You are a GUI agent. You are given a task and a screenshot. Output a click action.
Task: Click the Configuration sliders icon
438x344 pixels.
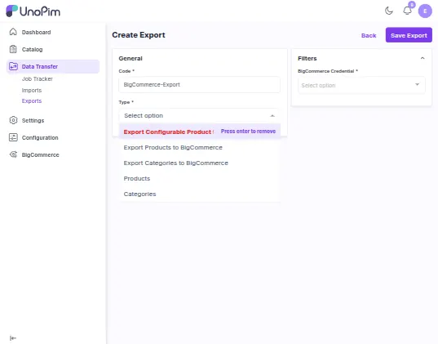[13, 137]
